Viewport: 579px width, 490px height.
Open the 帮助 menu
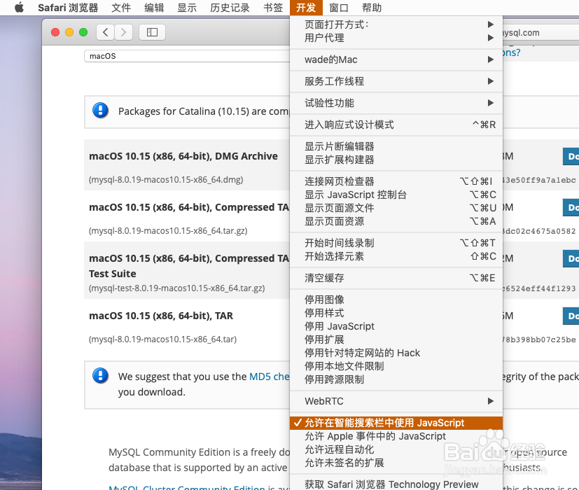click(372, 8)
